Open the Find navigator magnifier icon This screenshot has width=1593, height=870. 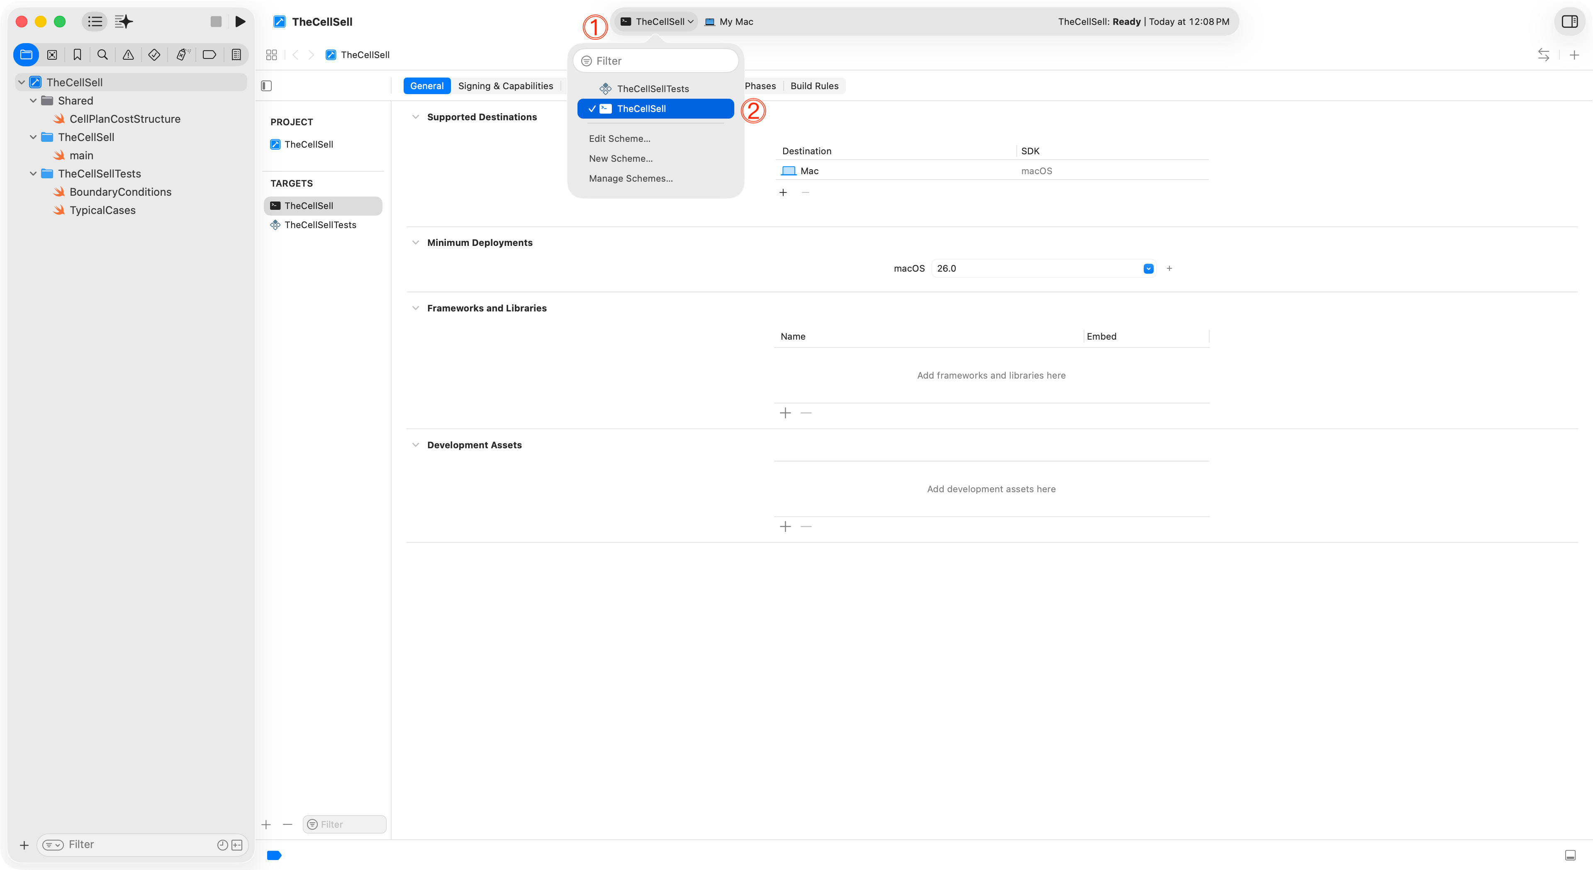click(x=102, y=55)
